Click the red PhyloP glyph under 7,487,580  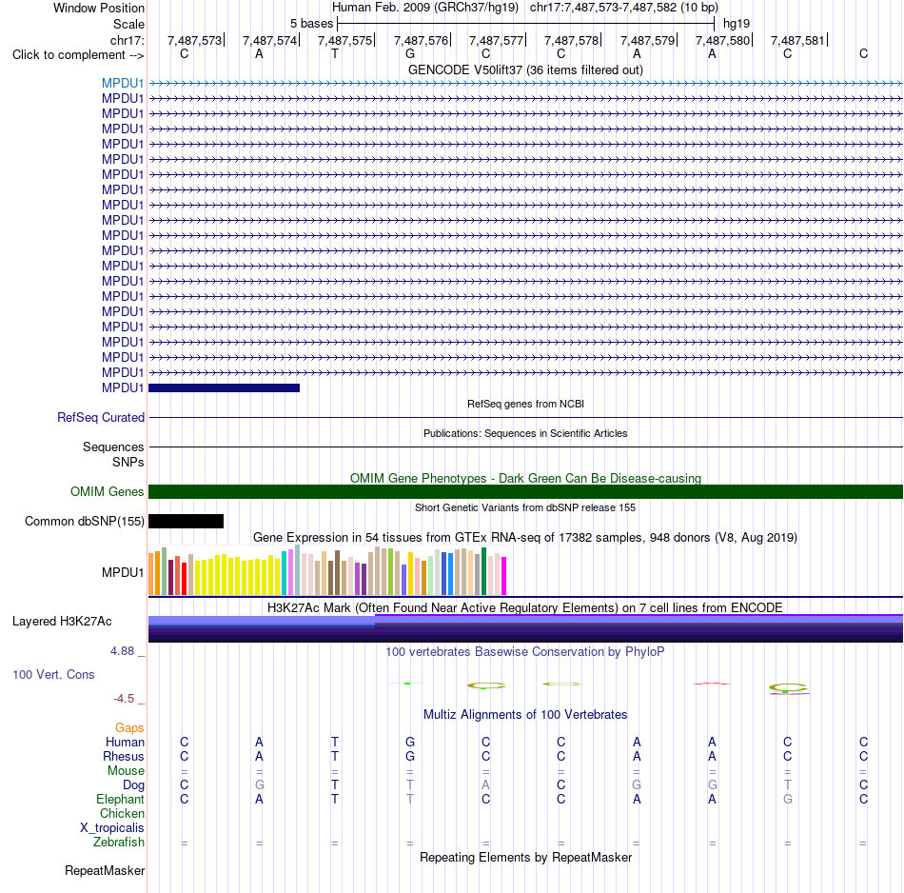(712, 684)
